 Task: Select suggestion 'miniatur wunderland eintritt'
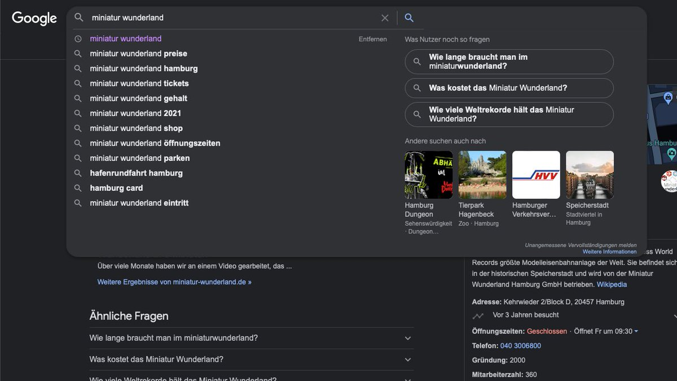coord(139,203)
